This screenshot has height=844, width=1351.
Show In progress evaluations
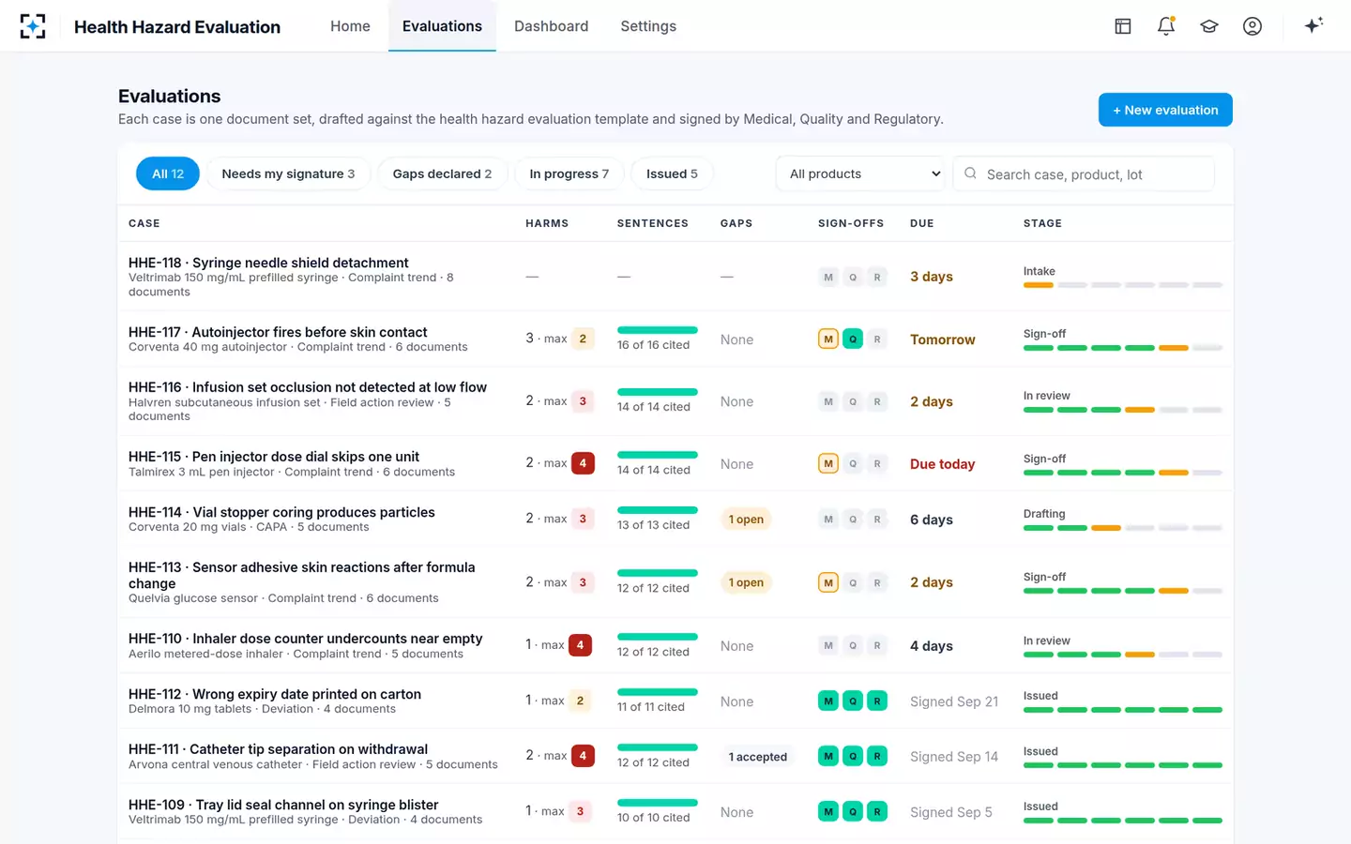coord(569,173)
